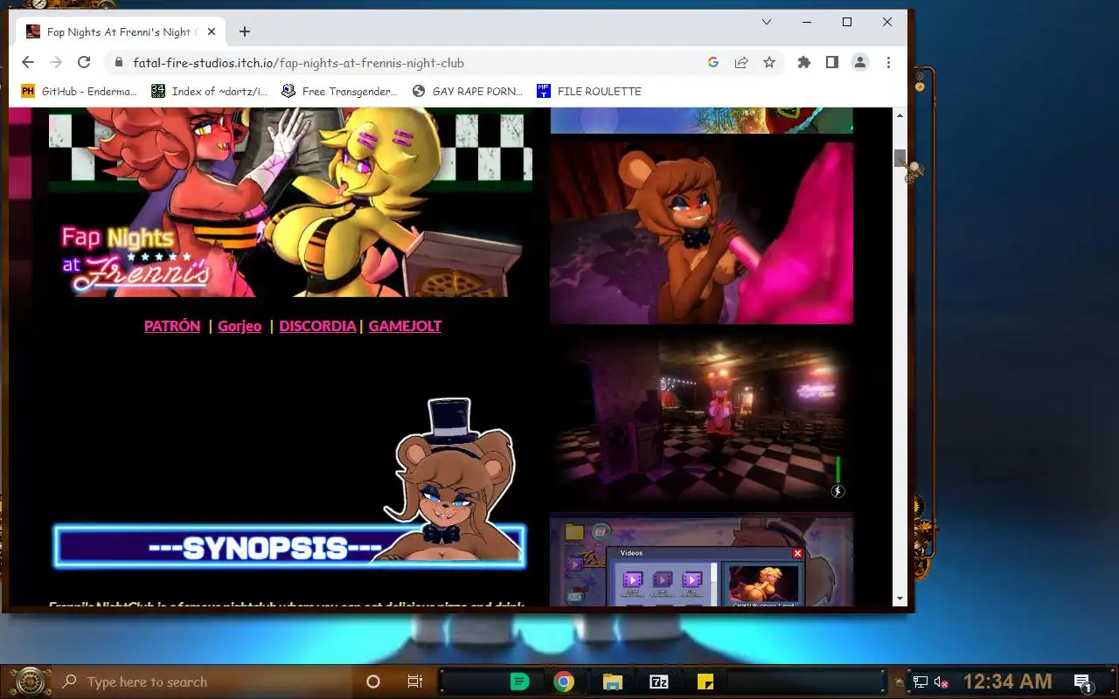The image size is (1119, 699).
Task: Open the Sticky Notes taskbar icon
Action: pyautogui.click(x=705, y=682)
